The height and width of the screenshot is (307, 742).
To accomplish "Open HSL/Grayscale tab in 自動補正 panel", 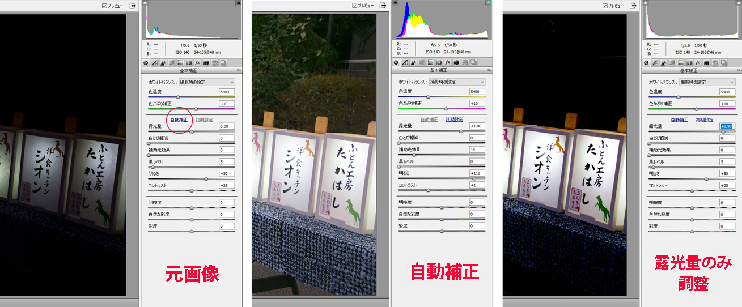I will tap(422, 62).
